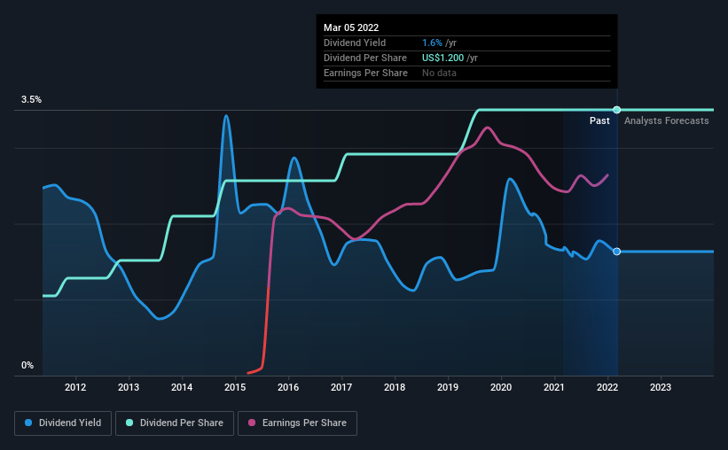Click the blue Dividend Yield legend dot

click(28, 423)
